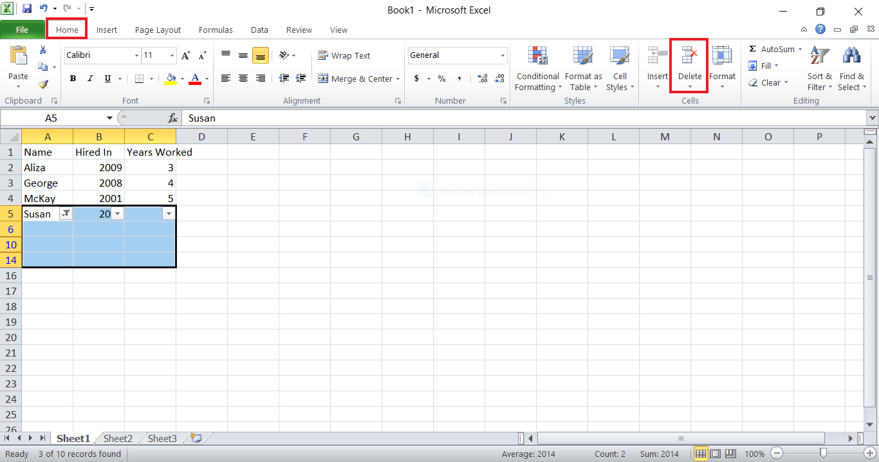Click the Fill button in Editing group
The height and width of the screenshot is (462, 879).
[x=763, y=66]
